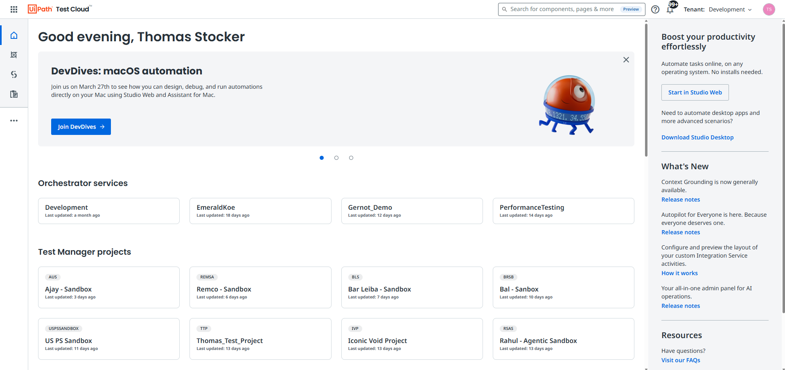Open the Remco - Sandbox project
The height and width of the screenshot is (370, 785).
[260, 287]
